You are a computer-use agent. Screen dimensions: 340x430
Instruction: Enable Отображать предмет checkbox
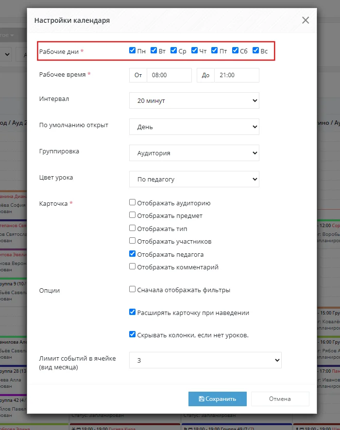click(132, 215)
